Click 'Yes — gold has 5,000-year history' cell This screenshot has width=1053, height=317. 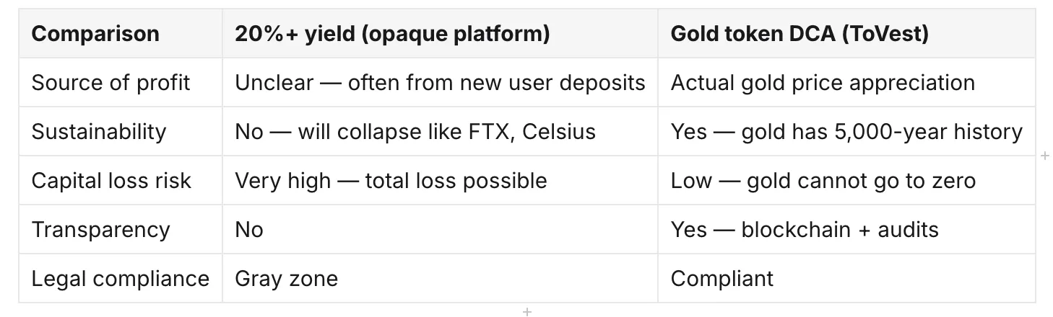tap(846, 132)
